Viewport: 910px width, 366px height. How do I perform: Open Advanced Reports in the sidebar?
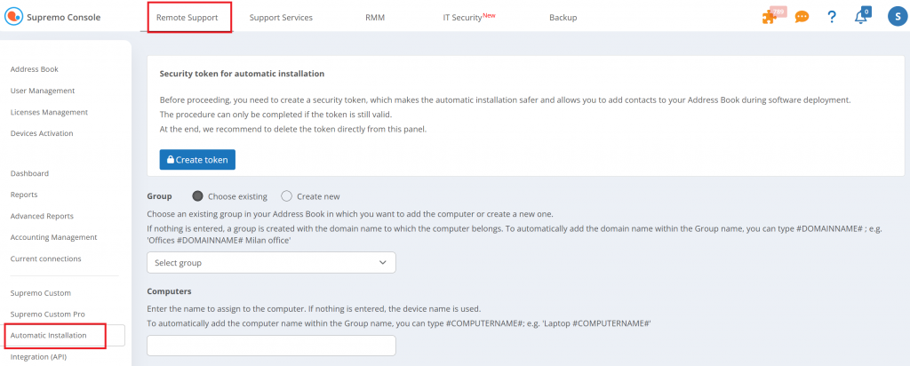(x=42, y=216)
